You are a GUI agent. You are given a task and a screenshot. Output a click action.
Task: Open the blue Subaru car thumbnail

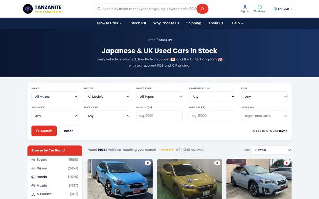coord(120,179)
